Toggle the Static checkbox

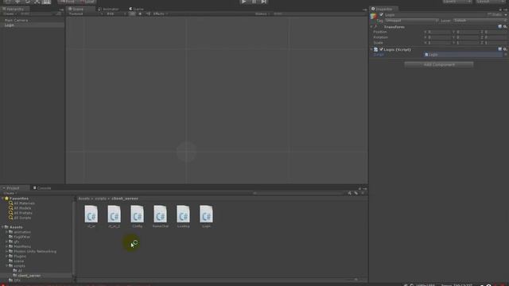490,14
